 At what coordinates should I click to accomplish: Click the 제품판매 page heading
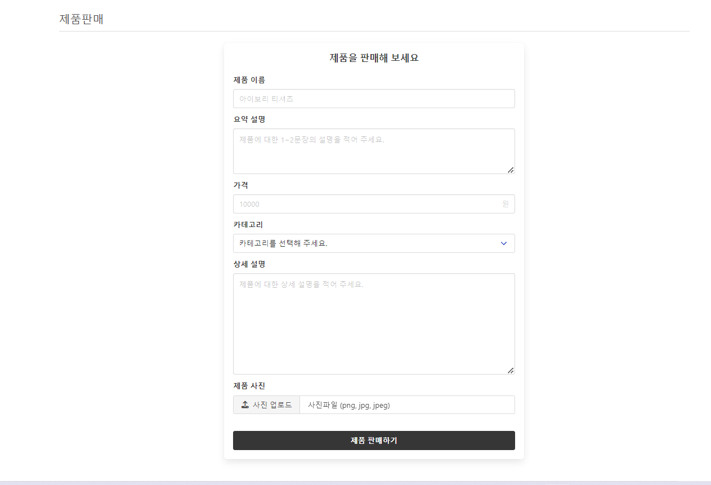pos(82,19)
